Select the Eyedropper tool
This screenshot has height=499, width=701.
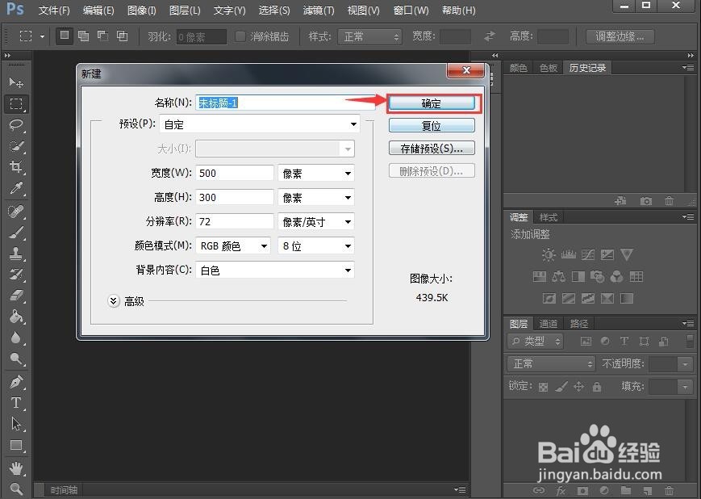click(x=16, y=188)
